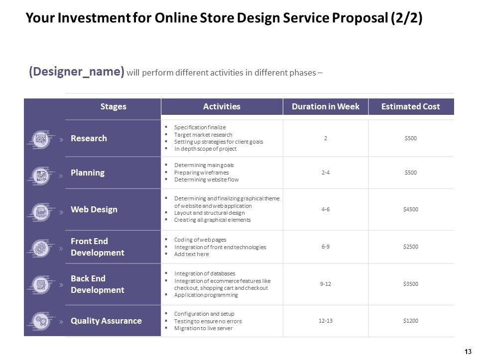Select the $4500 cost cell
Screen dimensions: 478x358
tap(411, 209)
